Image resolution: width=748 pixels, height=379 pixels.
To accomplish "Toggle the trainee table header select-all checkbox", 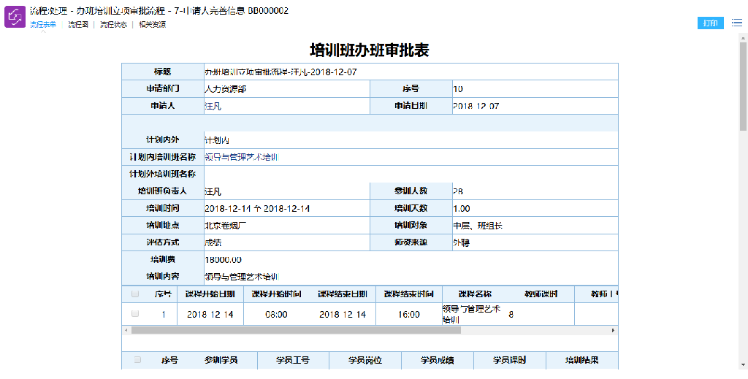I will tap(137, 360).
